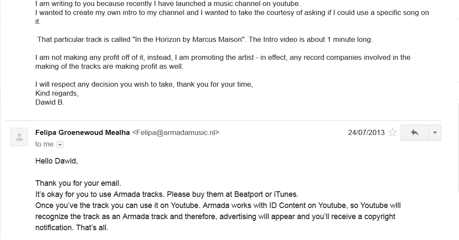Viewport: 459px width, 240px height.
Task: Click the "Thank you for your email." line
Action: point(78,183)
